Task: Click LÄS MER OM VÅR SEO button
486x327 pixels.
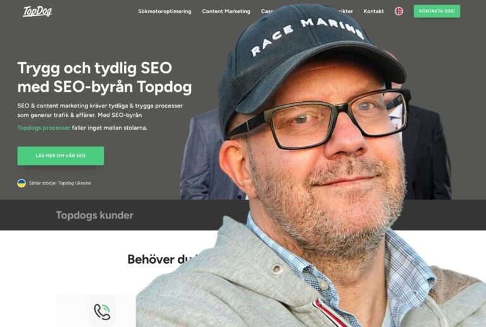Action: tap(61, 156)
